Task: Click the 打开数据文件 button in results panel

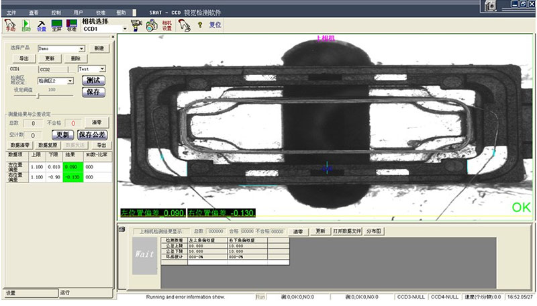Action: coord(347,231)
